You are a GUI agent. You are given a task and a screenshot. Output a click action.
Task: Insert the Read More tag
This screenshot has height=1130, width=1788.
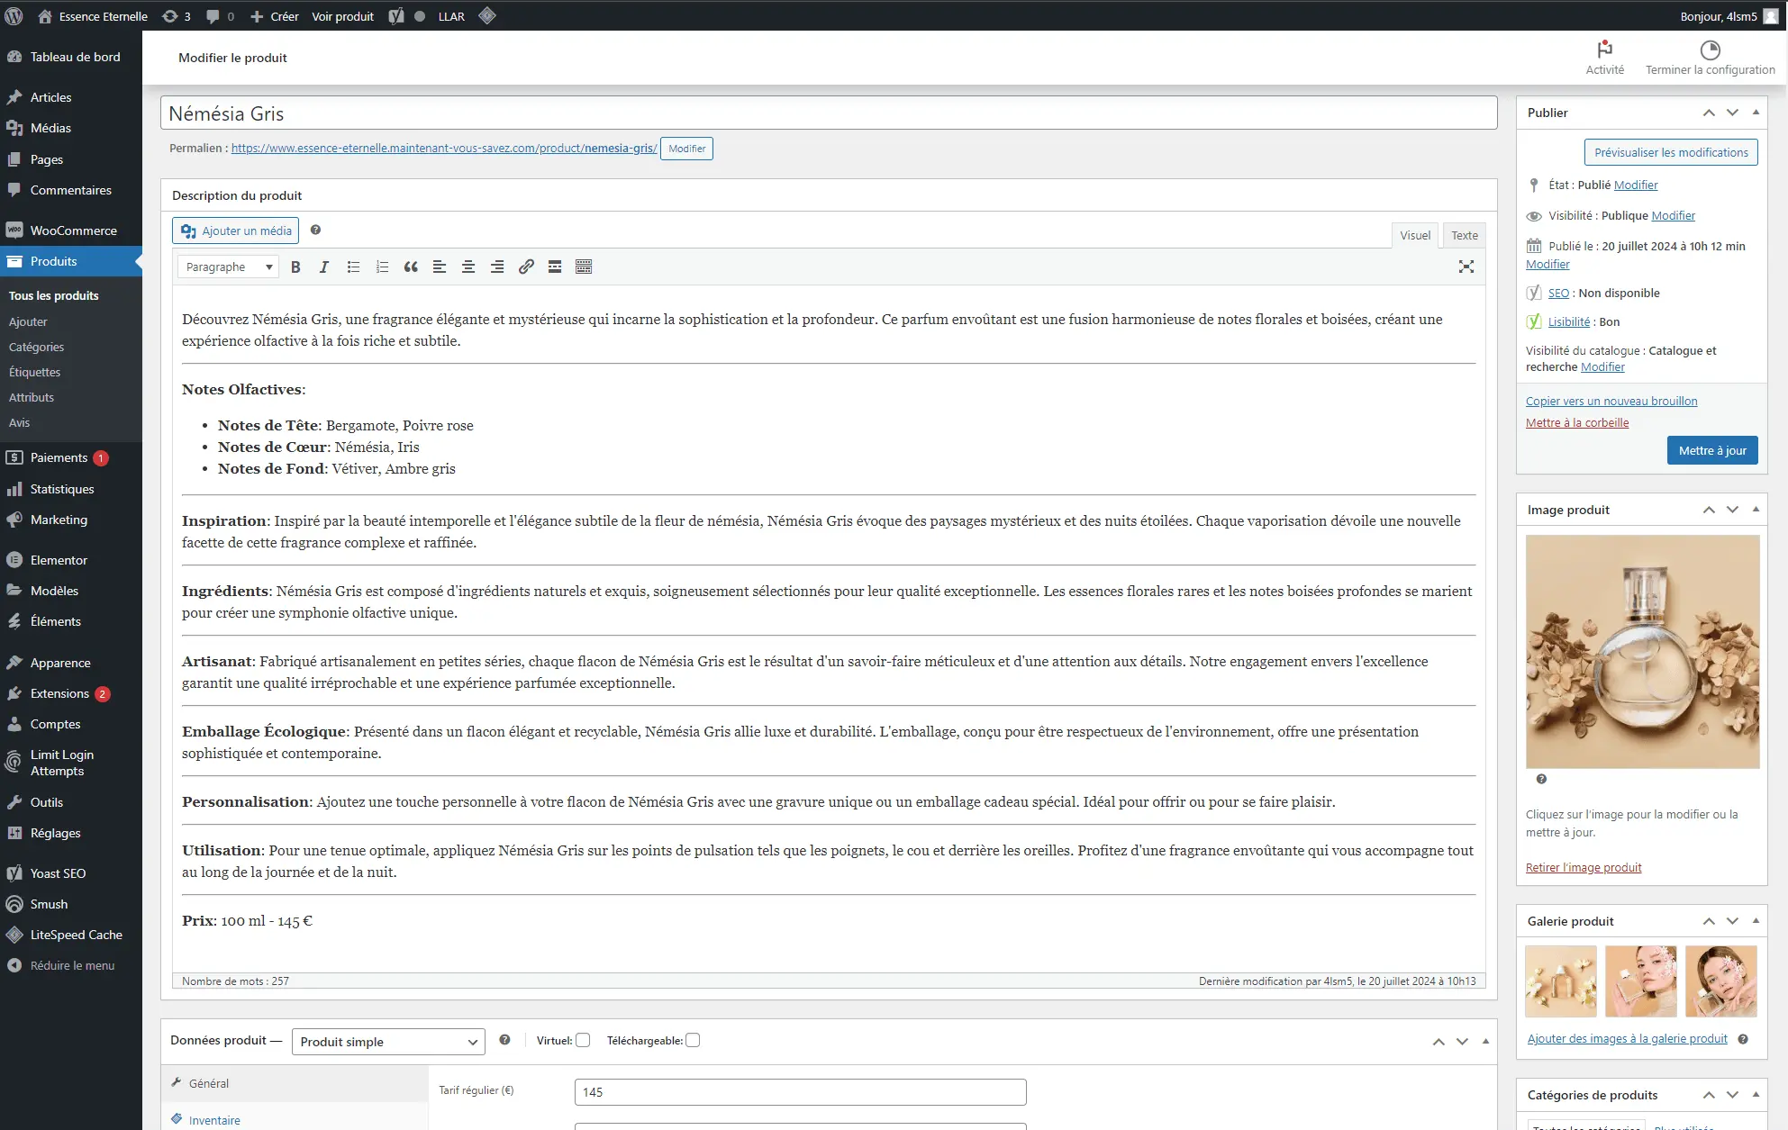555,267
